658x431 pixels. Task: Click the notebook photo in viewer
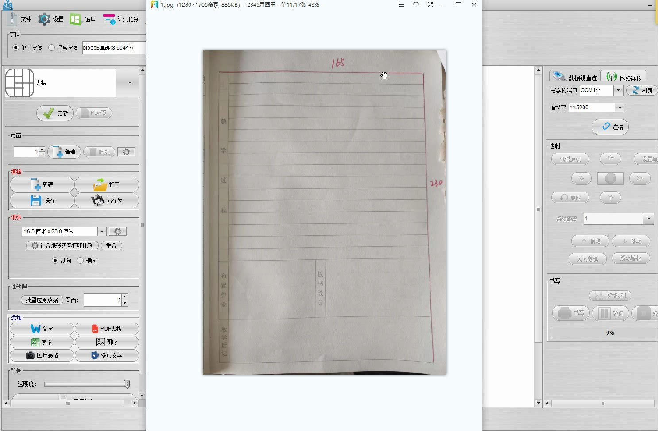(x=325, y=212)
